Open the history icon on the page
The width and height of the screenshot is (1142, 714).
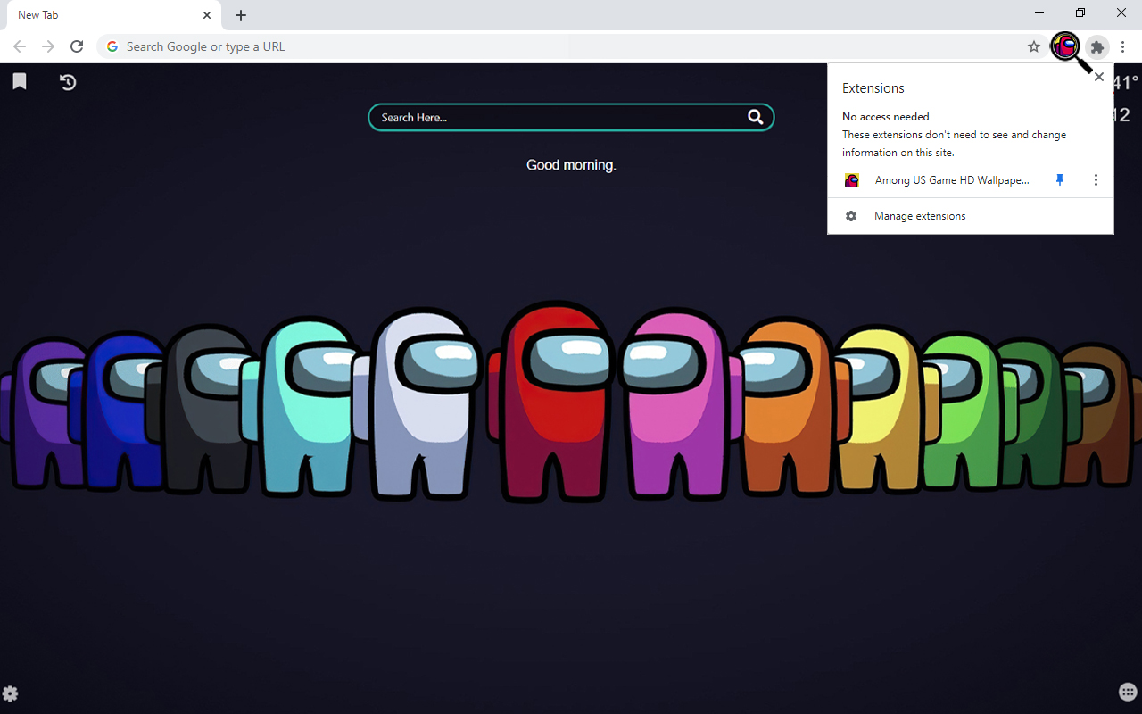(x=68, y=82)
